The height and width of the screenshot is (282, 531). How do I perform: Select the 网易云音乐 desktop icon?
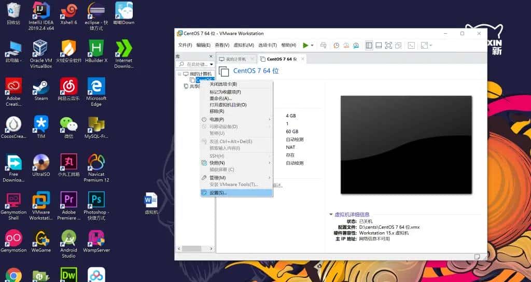pos(69,89)
